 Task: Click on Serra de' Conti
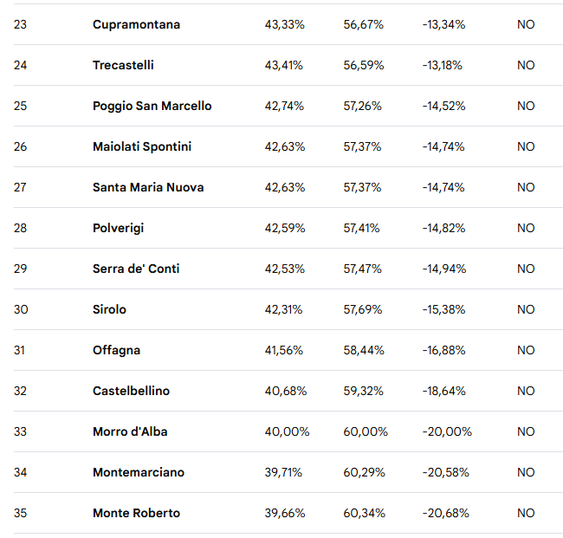point(136,269)
